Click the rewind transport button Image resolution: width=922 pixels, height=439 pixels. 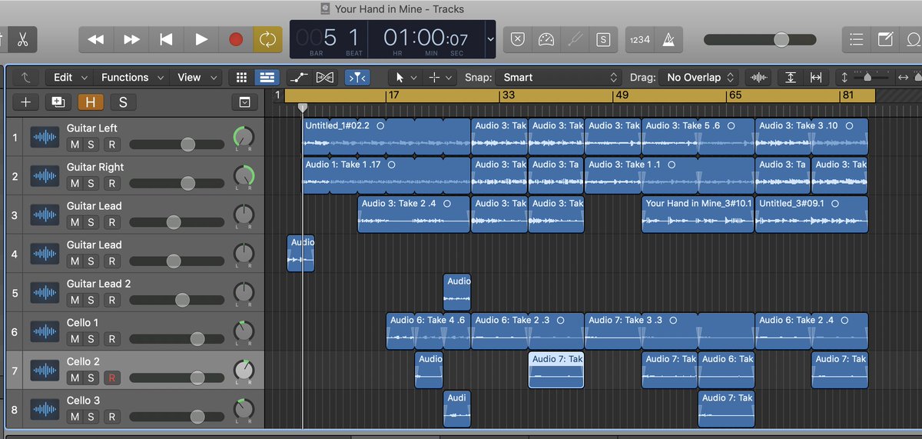tap(95, 39)
